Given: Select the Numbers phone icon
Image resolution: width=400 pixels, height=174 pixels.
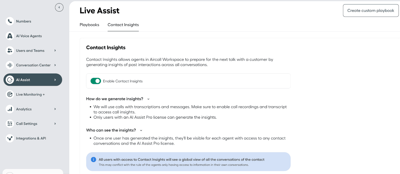Looking at the screenshot, I should click(9, 21).
